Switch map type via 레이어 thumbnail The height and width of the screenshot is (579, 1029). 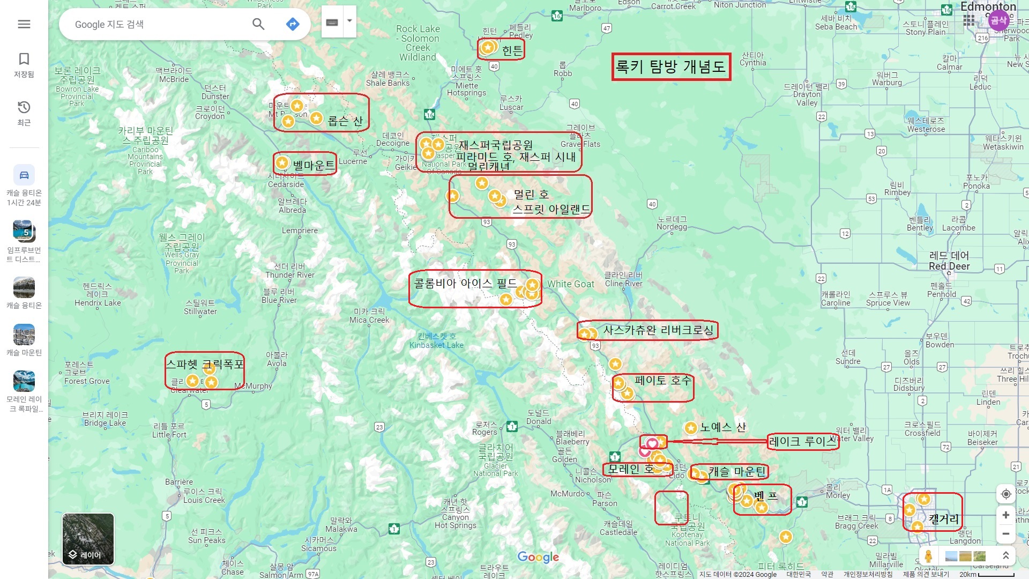point(88,539)
